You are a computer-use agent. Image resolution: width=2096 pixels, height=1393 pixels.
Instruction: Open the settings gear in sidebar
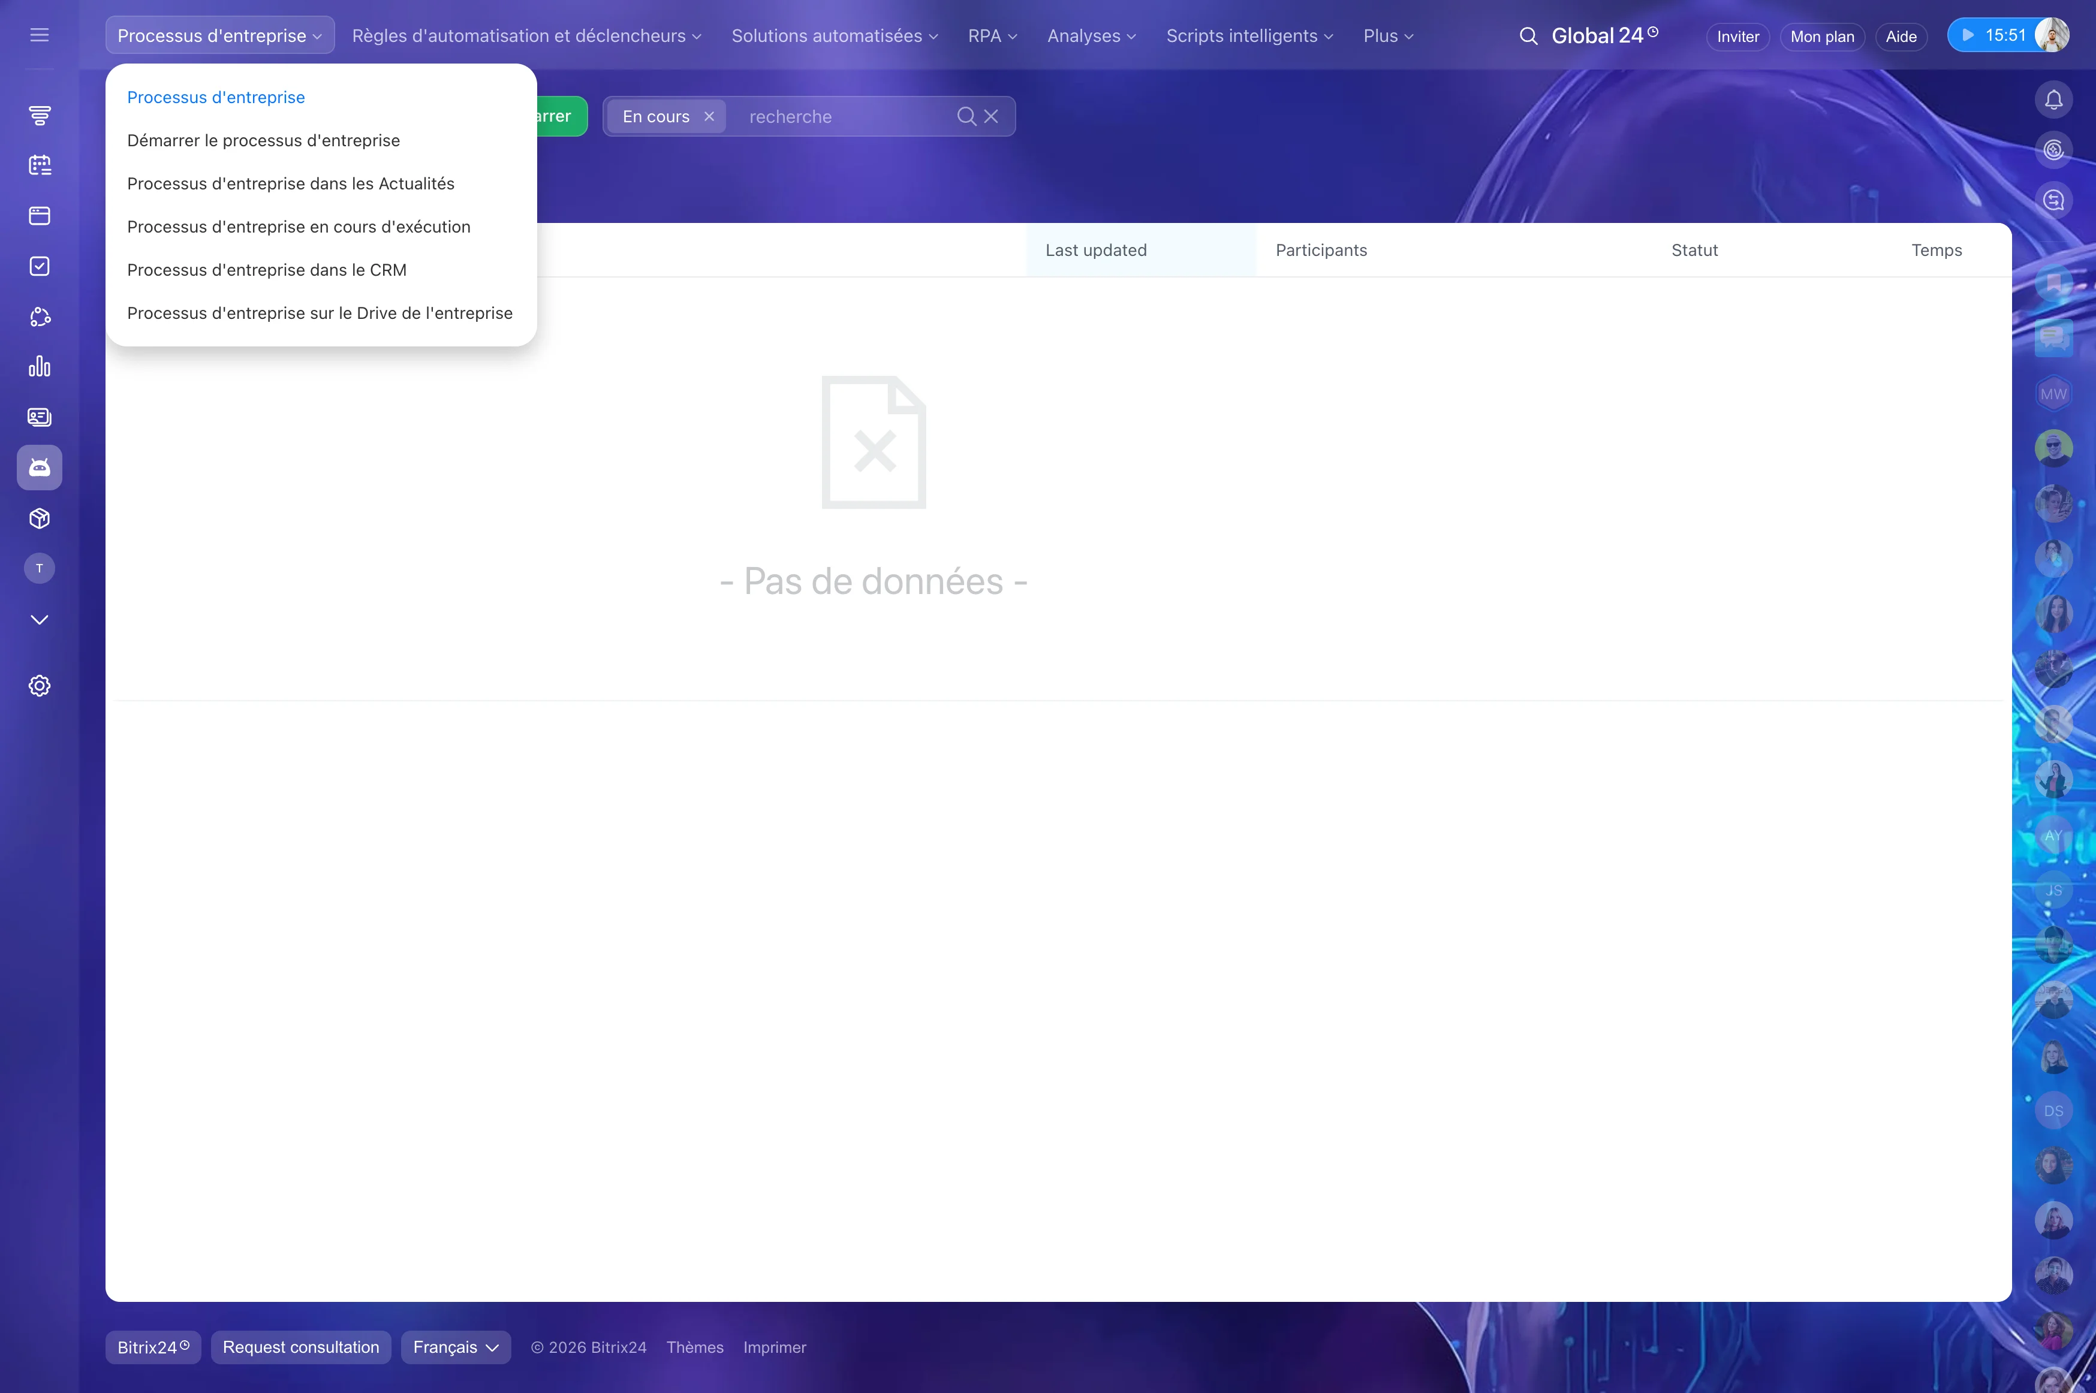(x=39, y=685)
